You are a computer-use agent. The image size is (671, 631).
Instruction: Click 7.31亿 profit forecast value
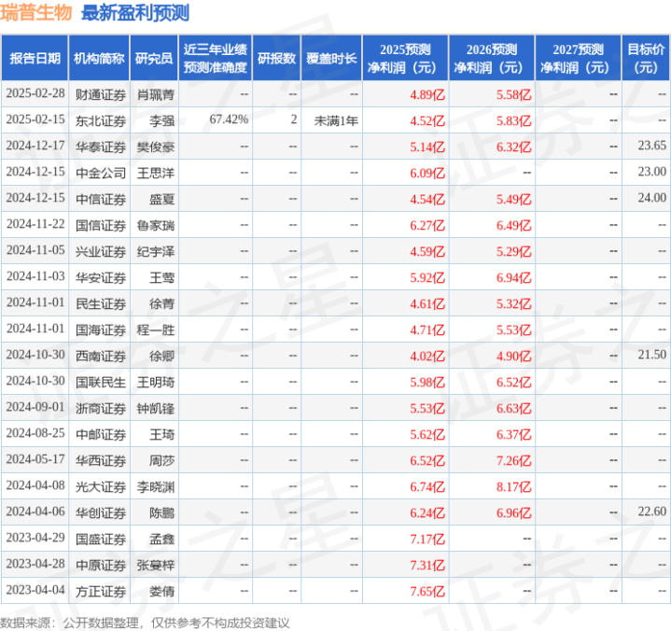pos(427,565)
